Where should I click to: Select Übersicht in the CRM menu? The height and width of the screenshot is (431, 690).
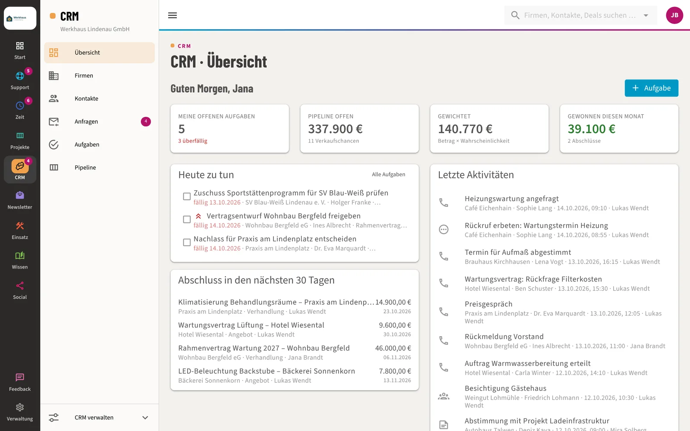point(100,53)
